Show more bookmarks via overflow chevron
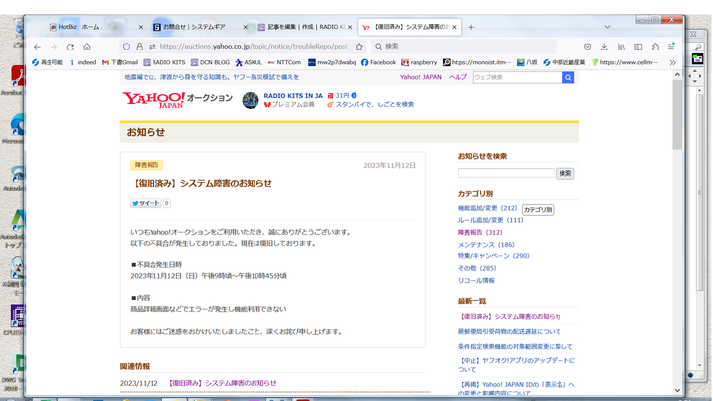The width and height of the screenshot is (713, 401). (672, 62)
